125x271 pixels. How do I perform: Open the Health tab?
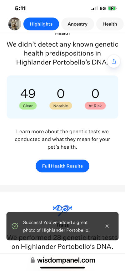tap(110, 24)
